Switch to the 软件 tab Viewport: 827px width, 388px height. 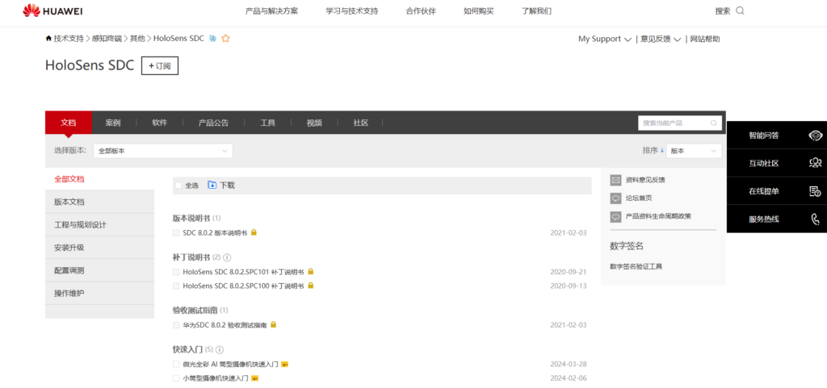point(159,123)
